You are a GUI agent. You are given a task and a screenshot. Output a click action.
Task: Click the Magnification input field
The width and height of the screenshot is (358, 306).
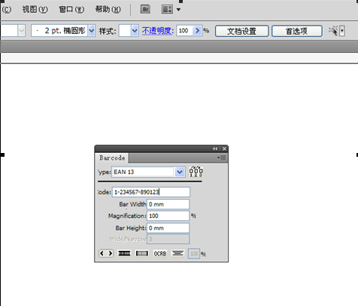pyautogui.click(x=168, y=216)
